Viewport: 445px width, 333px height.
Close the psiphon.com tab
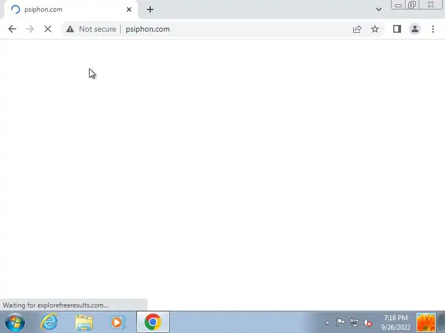click(129, 9)
